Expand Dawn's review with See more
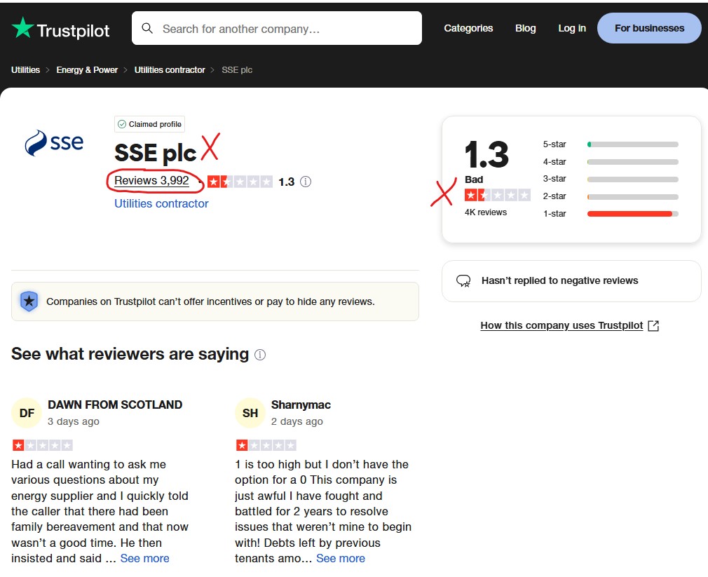 [144, 559]
